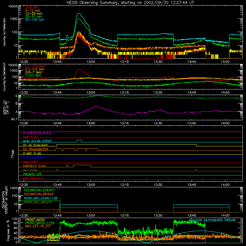Image resolution: width=246 pixels, height=246 pixels.
Task: Click the 13:30 time label under the decimation panel
Action: (158, 216)
